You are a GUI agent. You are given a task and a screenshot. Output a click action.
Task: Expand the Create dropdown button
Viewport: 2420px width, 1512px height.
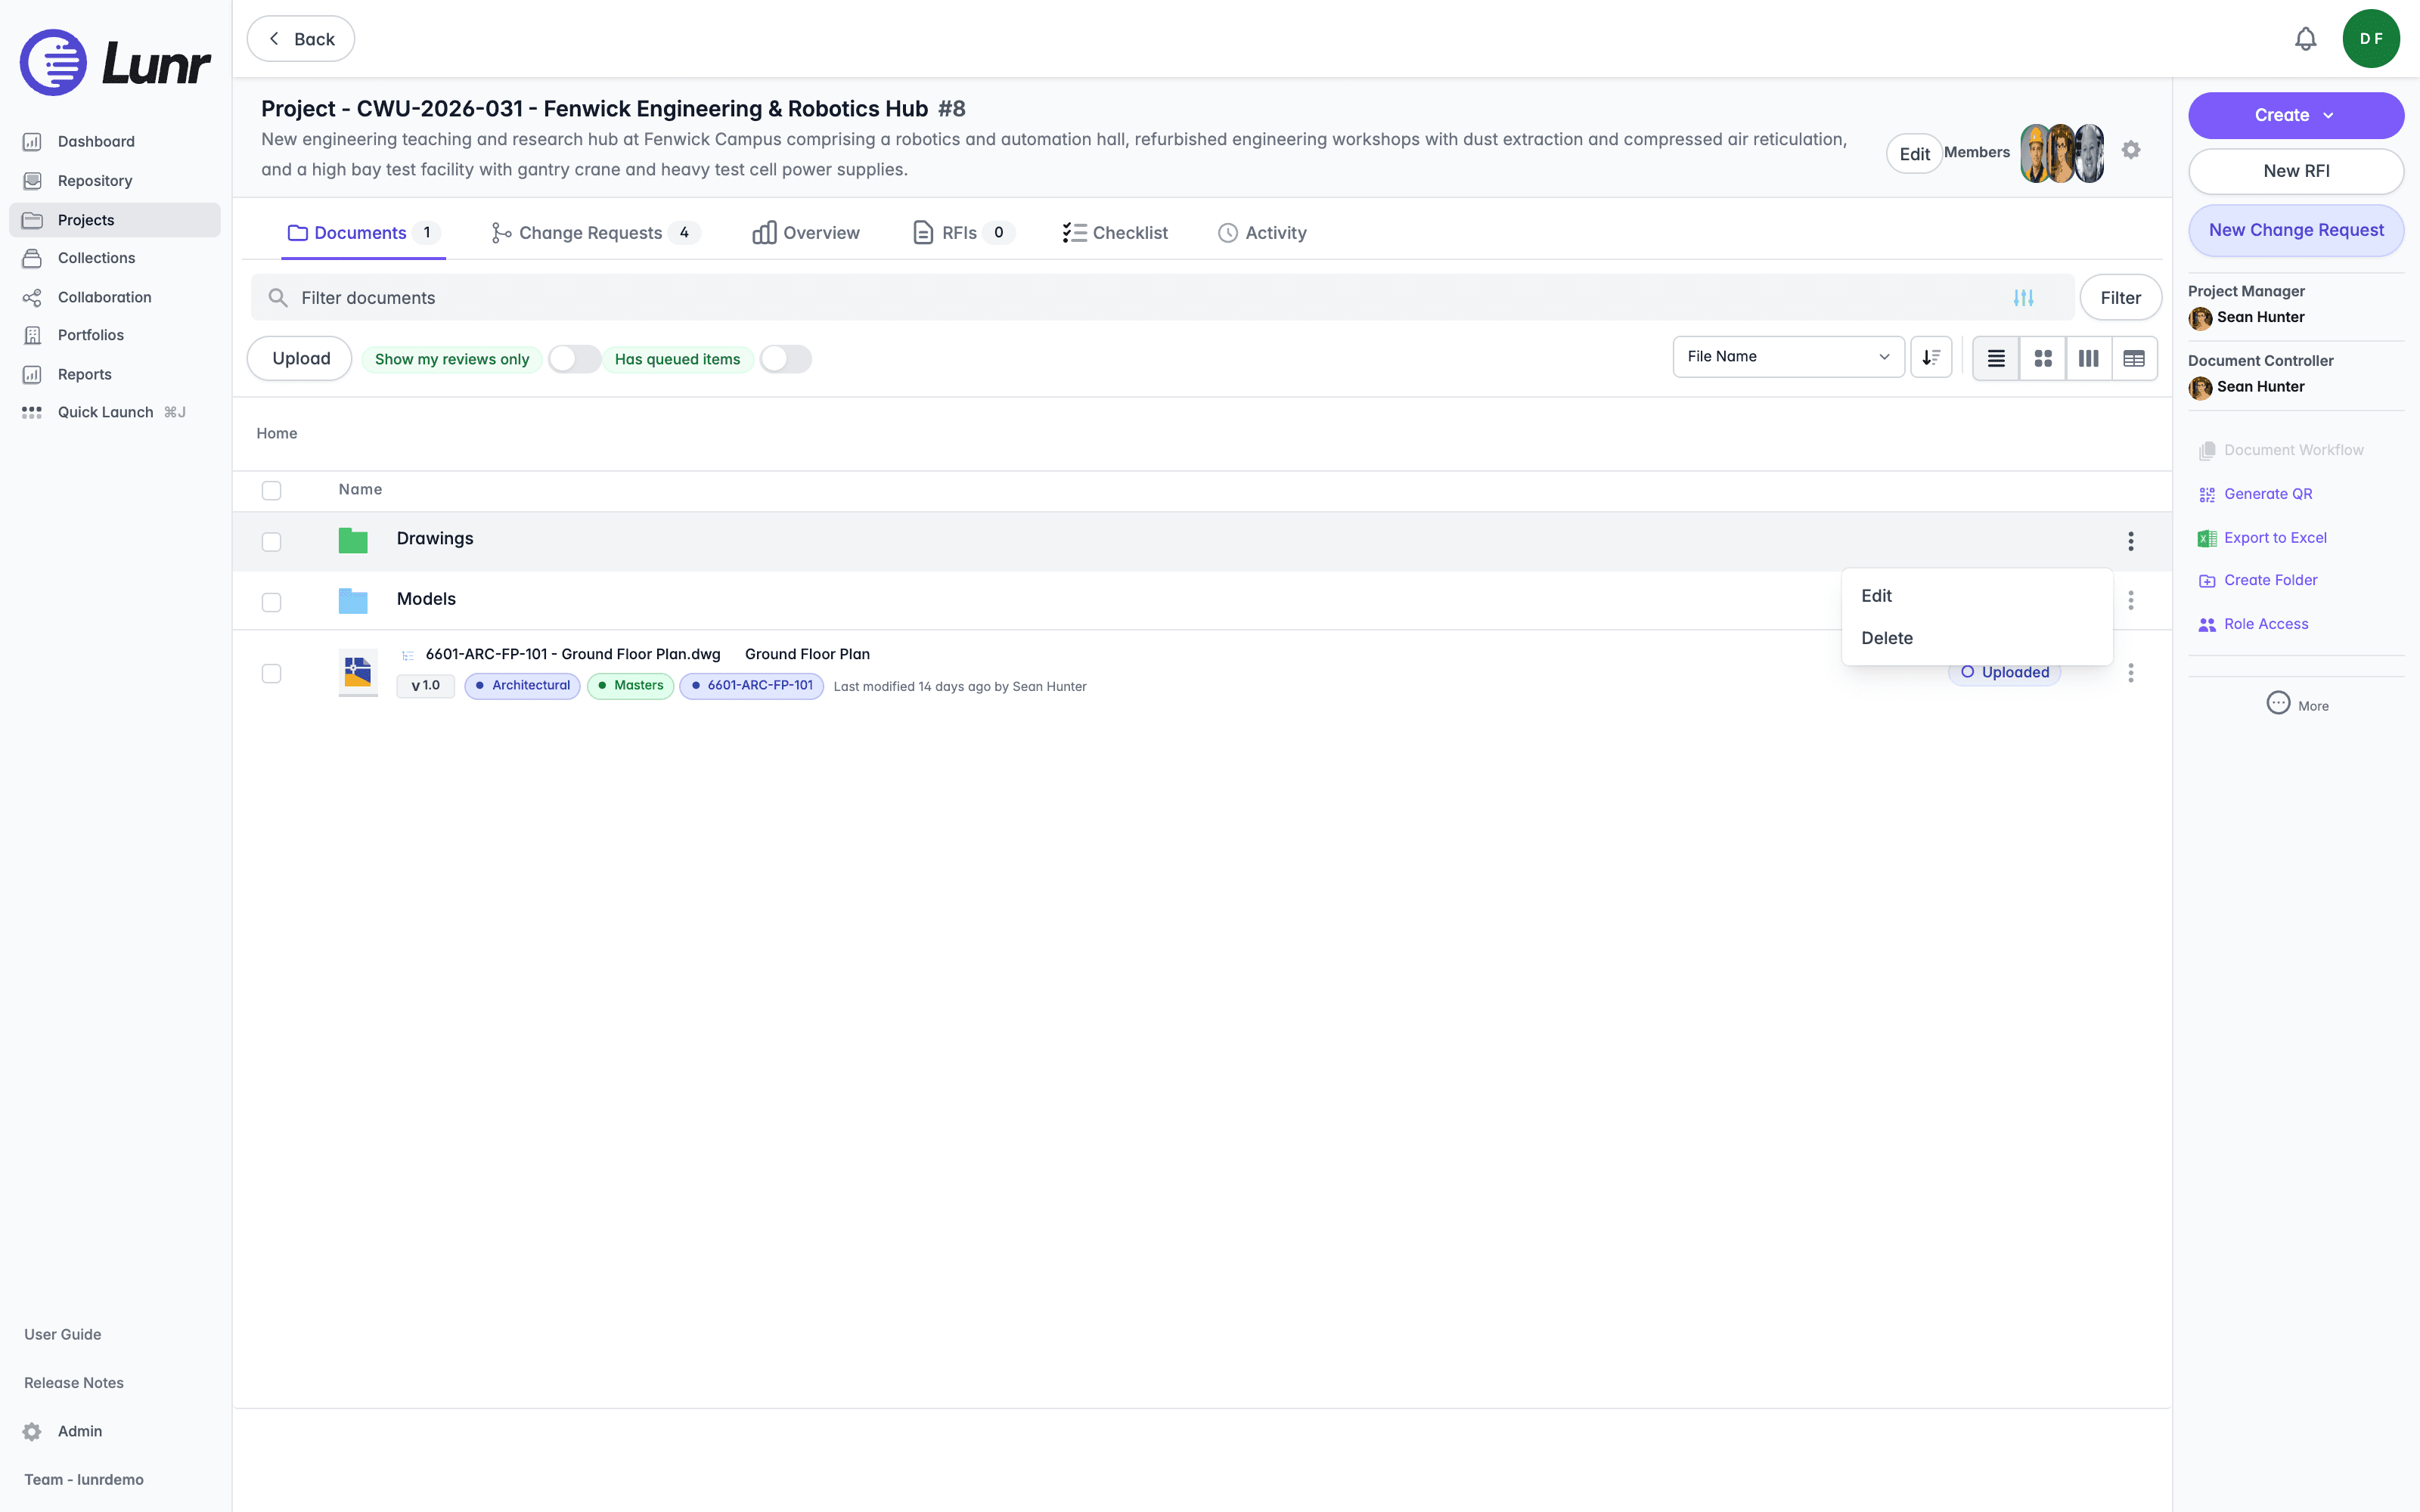click(2296, 115)
